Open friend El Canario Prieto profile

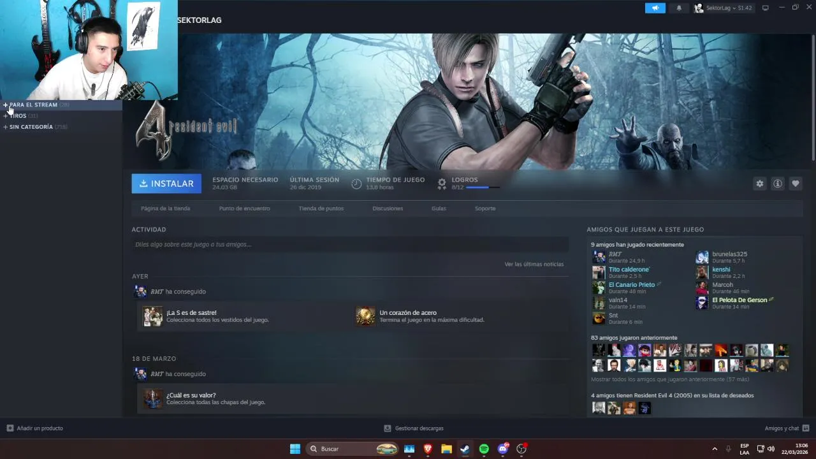pyautogui.click(x=631, y=285)
